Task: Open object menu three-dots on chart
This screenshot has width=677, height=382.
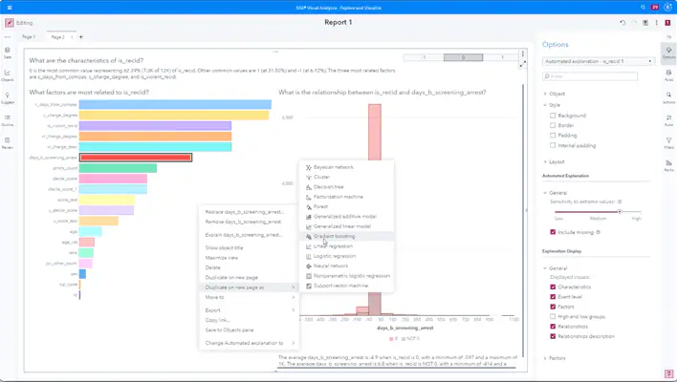Action: [523, 53]
